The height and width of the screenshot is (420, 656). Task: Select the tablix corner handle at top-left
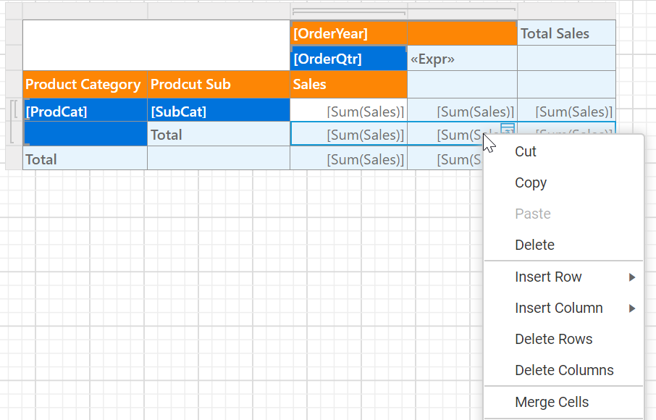tap(14, 11)
